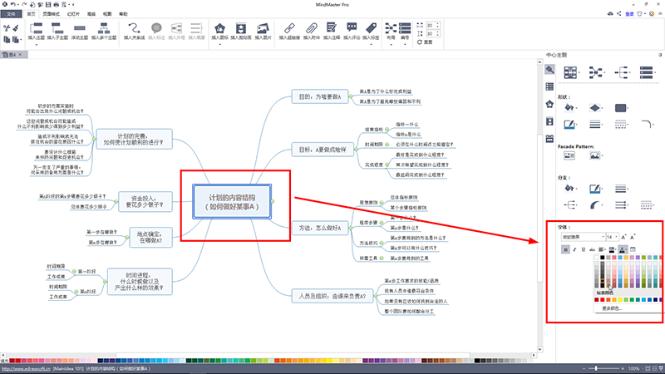Close the document tab with X
This screenshot has width=665, height=374.
click(20, 55)
